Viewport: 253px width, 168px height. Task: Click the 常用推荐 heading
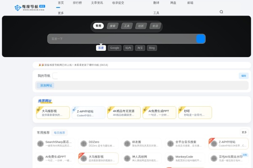pos(43,133)
